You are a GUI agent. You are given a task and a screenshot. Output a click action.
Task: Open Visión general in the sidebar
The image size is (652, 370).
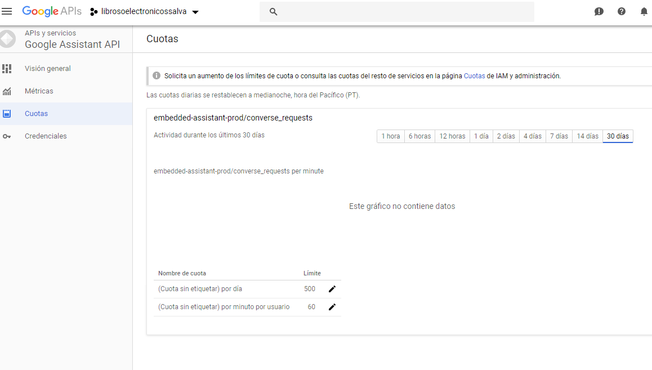[x=48, y=69]
